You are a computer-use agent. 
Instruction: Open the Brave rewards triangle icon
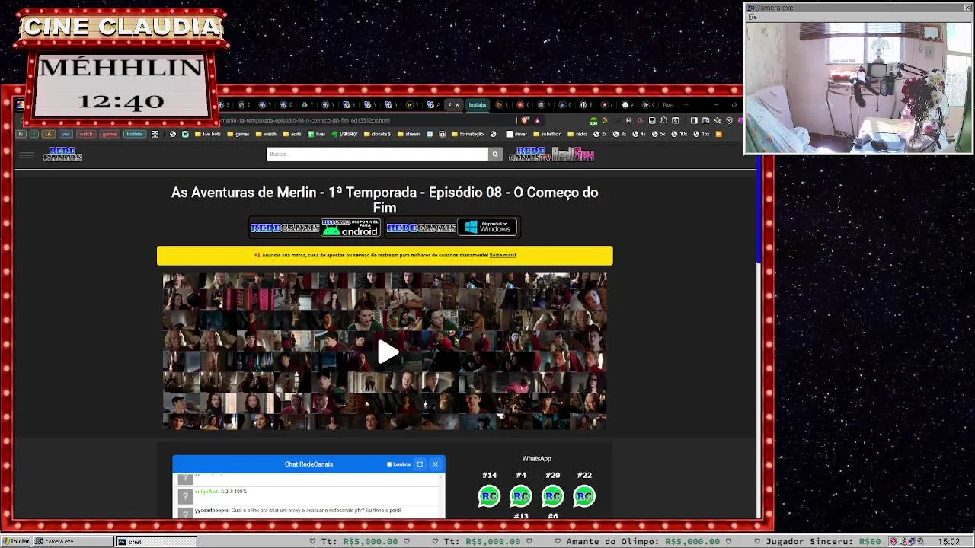(537, 120)
